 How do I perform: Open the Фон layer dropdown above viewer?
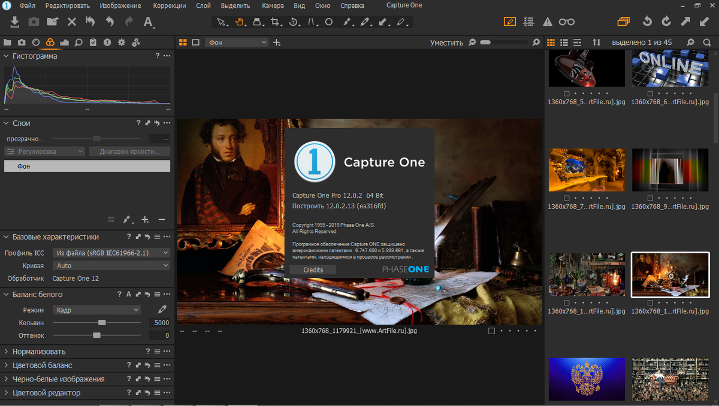(237, 43)
